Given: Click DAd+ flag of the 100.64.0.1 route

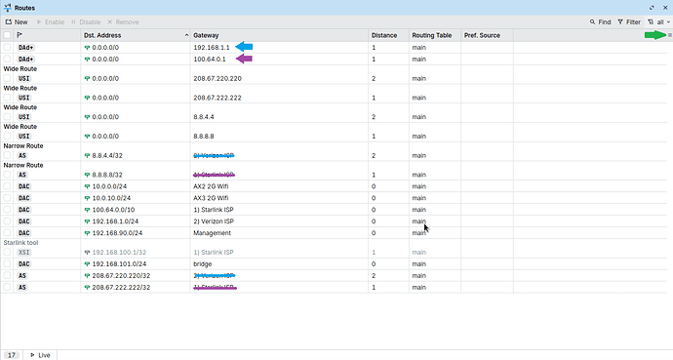Looking at the screenshot, I should click(25, 59).
